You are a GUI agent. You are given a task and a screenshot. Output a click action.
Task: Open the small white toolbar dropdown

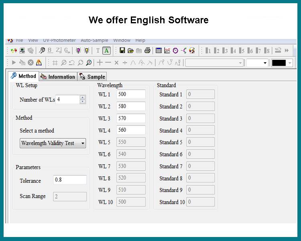[265, 63]
